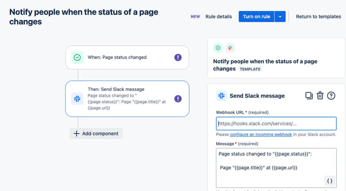
Task: Focus the Webhook URL input field
Action: tap(276, 124)
